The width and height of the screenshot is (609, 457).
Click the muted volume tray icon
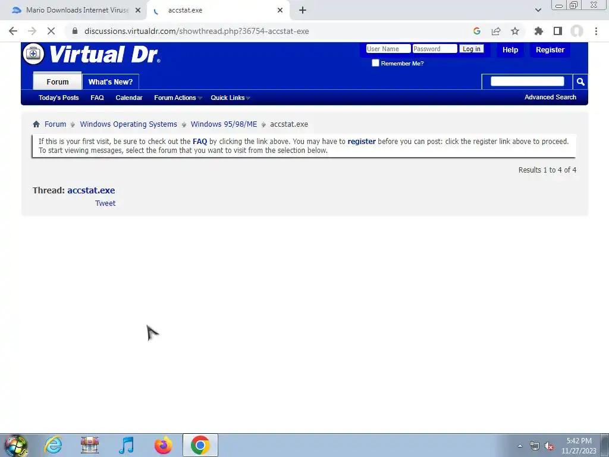tap(549, 446)
